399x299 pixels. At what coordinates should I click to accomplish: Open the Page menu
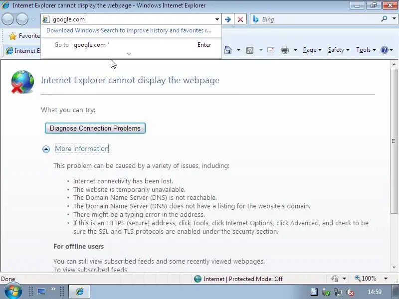312,50
